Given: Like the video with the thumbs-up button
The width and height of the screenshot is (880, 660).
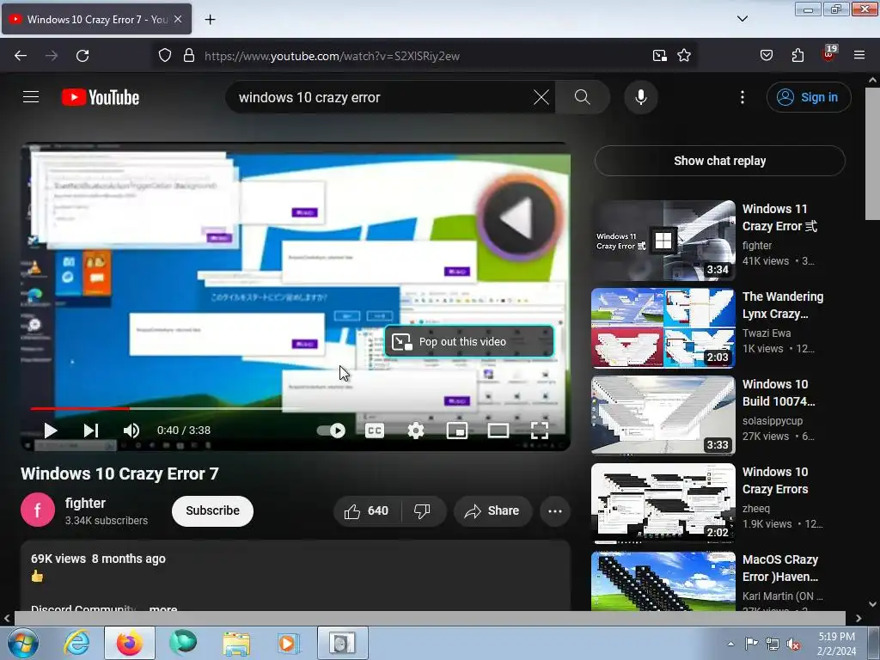Looking at the screenshot, I should (367, 510).
